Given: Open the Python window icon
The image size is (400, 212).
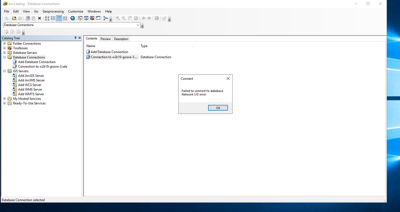Looking at the screenshot, I should [98, 18].
